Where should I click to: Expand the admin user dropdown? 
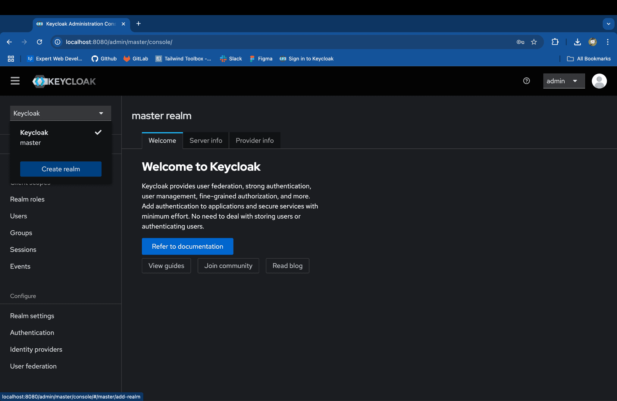pyautogui.click(x=564, y=81)
